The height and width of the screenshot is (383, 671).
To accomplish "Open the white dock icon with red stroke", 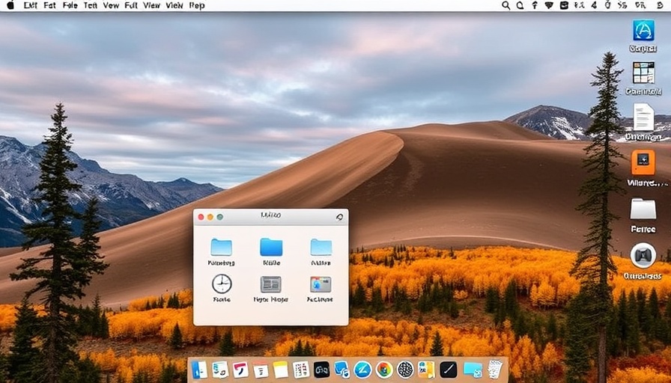I will (x=240, y=370).
